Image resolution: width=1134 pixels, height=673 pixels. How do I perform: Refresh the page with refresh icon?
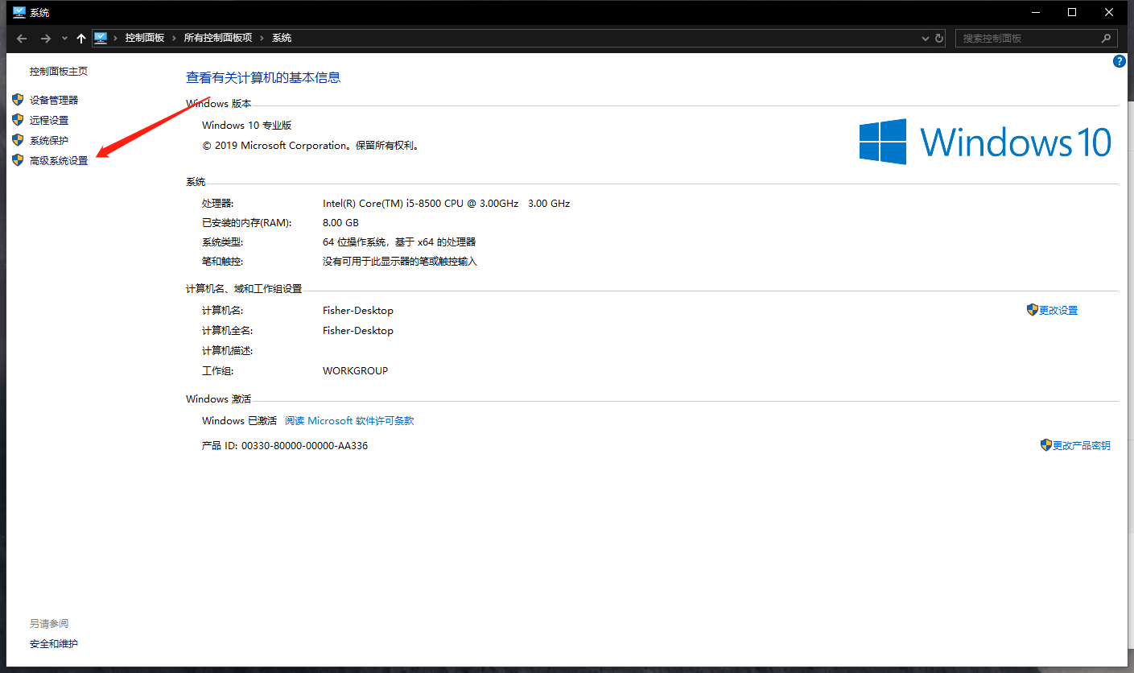click(x=939, y=39)
